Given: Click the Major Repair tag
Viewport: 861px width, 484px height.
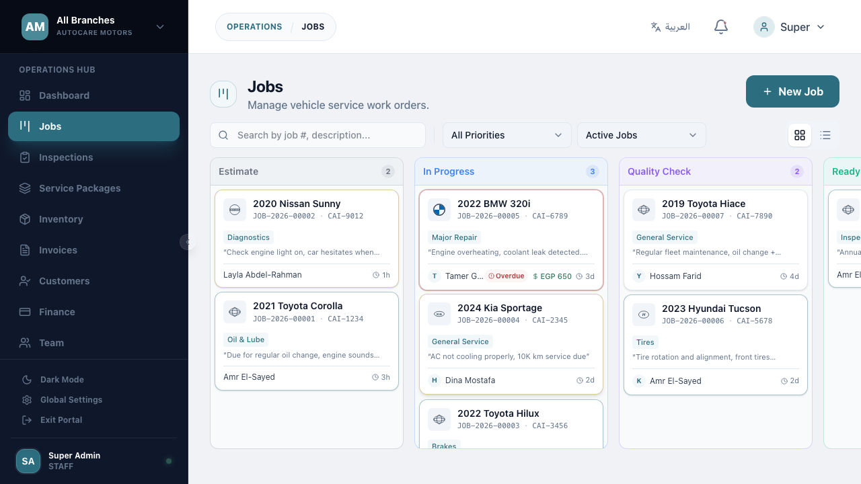Looking at the screenshot, I should click(455, 237).
